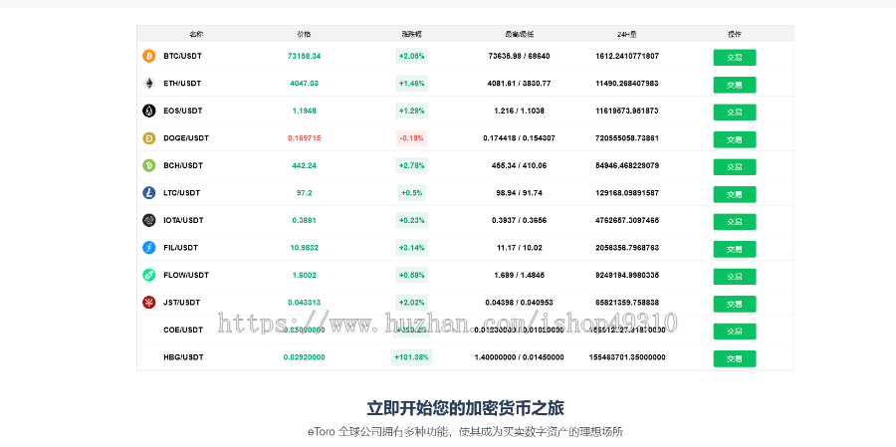The image size is (896, 447).
Task: Click the Litecoin coin icon
Action: 148,193
